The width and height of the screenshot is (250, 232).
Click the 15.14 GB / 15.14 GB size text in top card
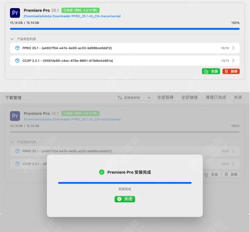click(x=24, y=23)
